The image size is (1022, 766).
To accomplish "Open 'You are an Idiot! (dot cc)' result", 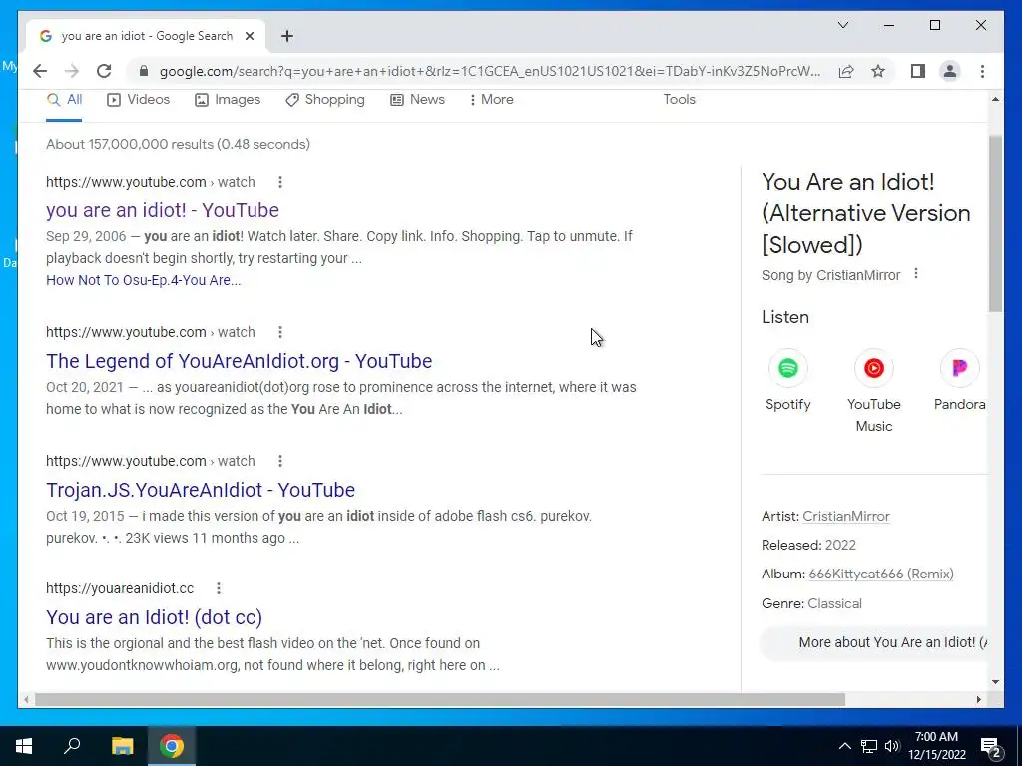I will pyautogui.click(x=154, y=617).
